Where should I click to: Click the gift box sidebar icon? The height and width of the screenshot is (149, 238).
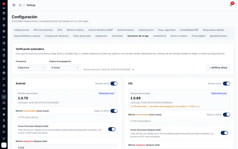tap(4, 114)
